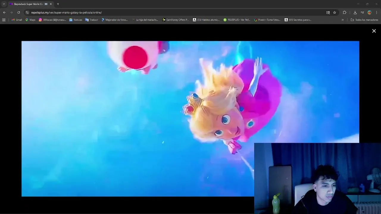The height and width of the screenshot is (214, 381).
Task: Click the address bar URL field
Action: [x=176, y=12]
